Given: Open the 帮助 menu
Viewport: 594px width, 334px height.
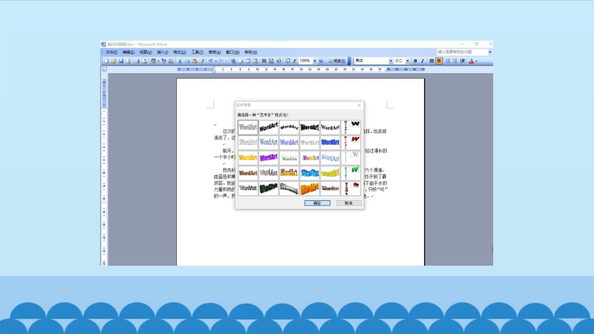Looking at the screenshot, I should [x=251, y=52].
